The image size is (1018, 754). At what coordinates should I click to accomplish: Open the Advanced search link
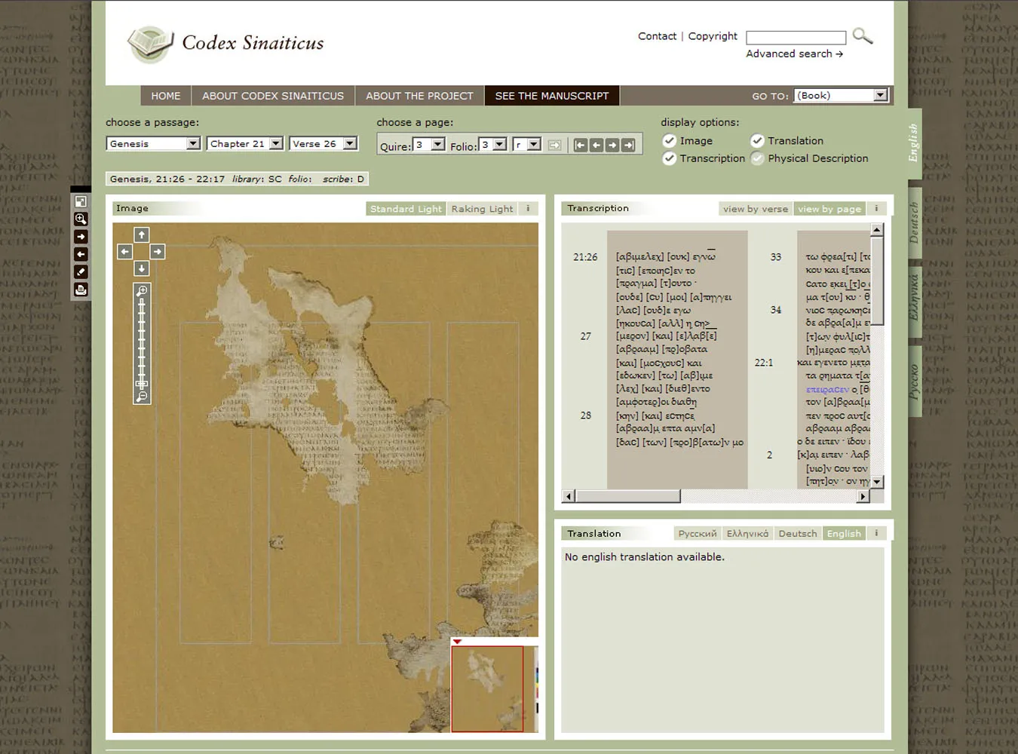point(794,54)
